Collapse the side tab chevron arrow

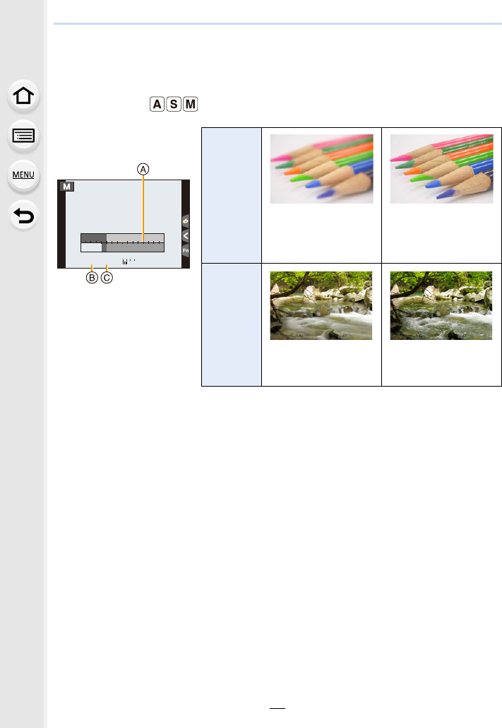pyautogui.click(x=186, y=236)
